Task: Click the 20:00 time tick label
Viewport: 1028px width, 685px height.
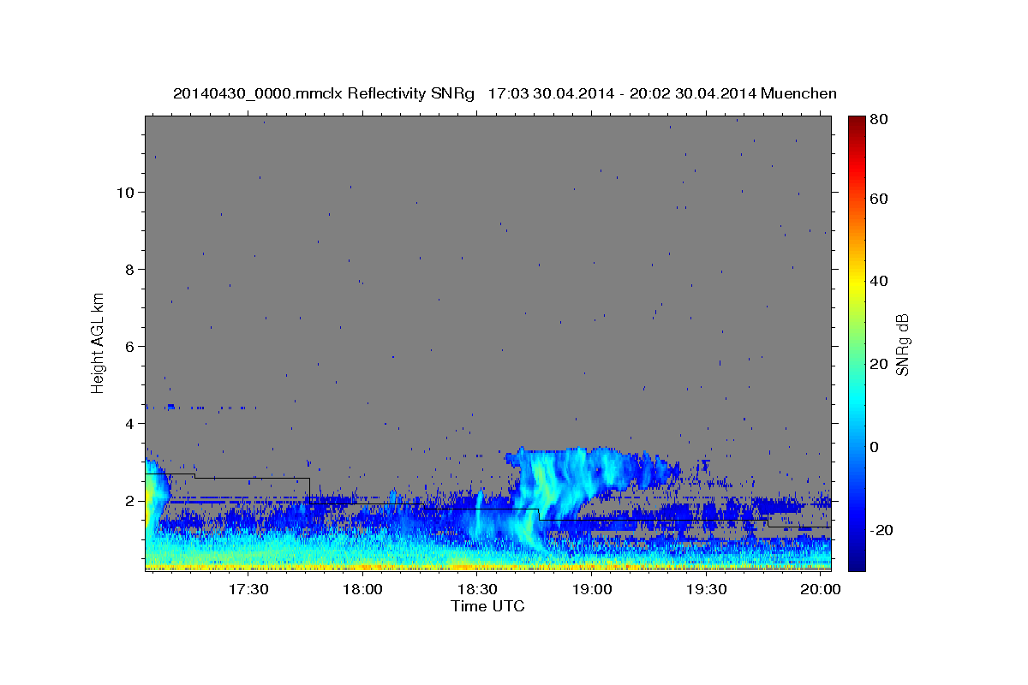Action: tap(821, 590)
